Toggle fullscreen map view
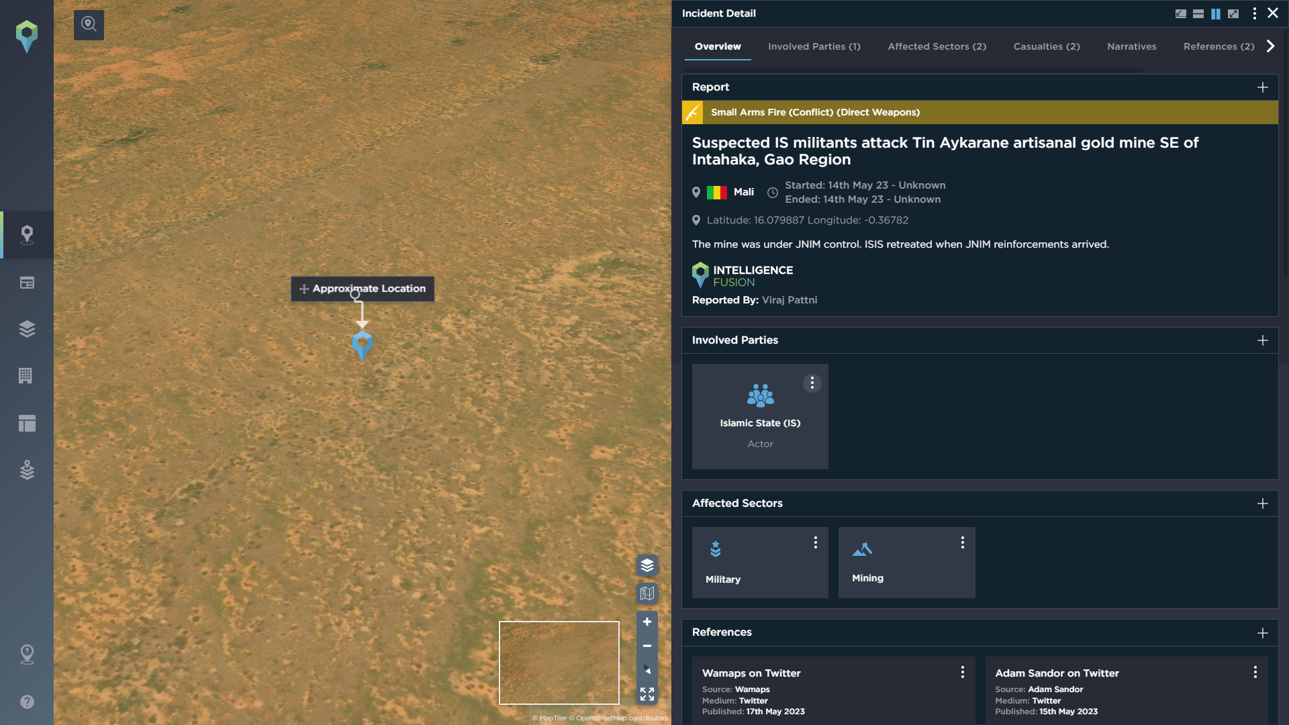Viewport: 1289px width, 725px height. 647,694
